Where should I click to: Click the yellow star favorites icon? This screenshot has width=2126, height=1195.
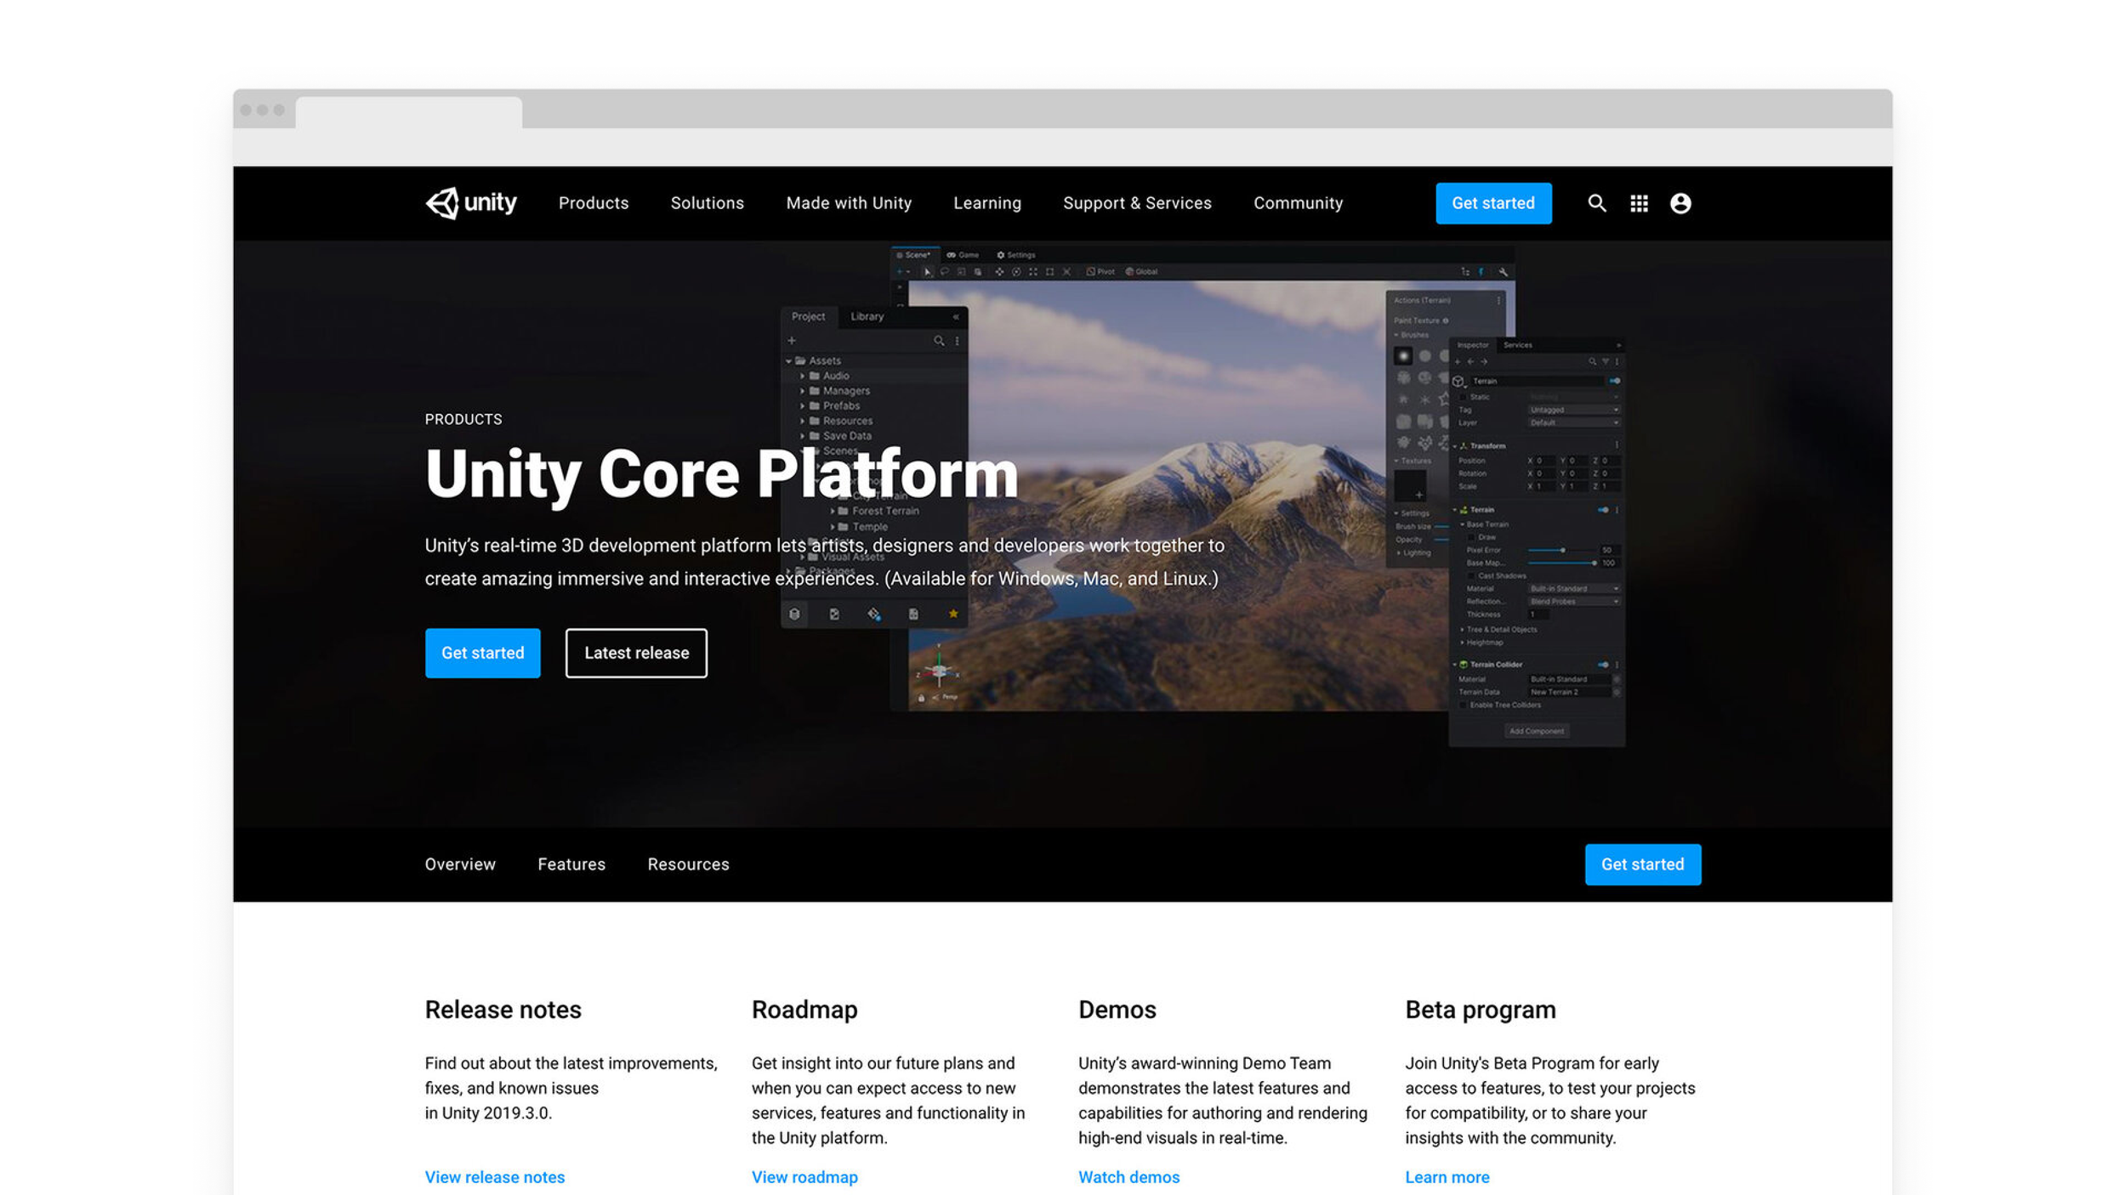click(x=953, y=614)
